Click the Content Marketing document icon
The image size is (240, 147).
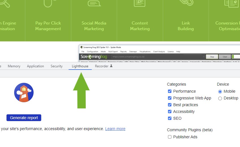[140, 3]
